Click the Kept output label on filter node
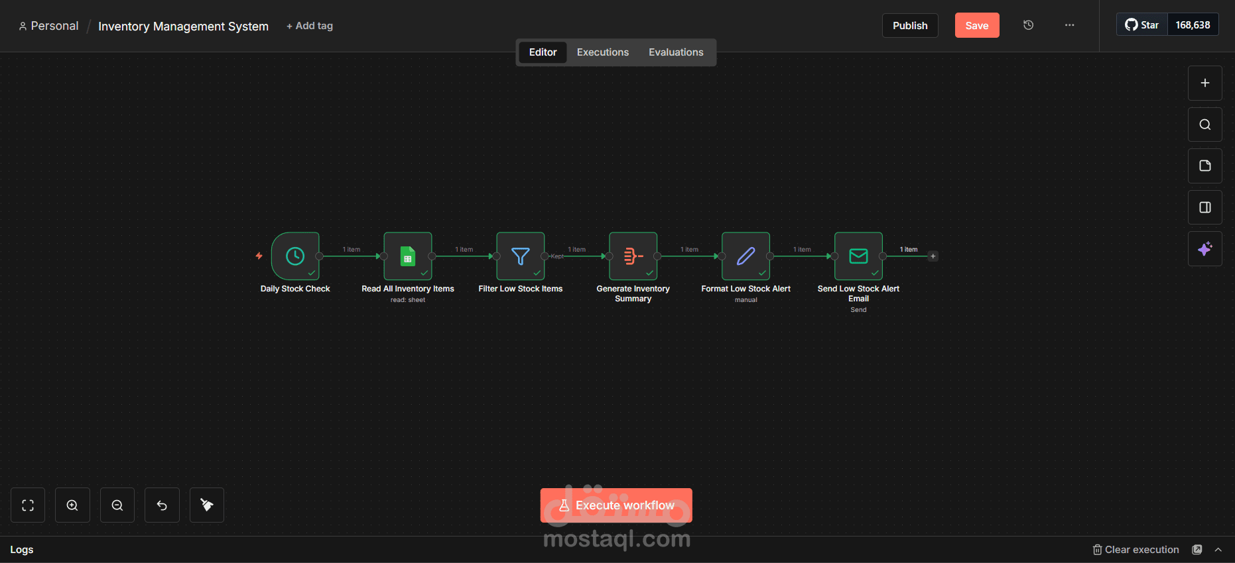1235x563 pixels. (x=557, y=256)
